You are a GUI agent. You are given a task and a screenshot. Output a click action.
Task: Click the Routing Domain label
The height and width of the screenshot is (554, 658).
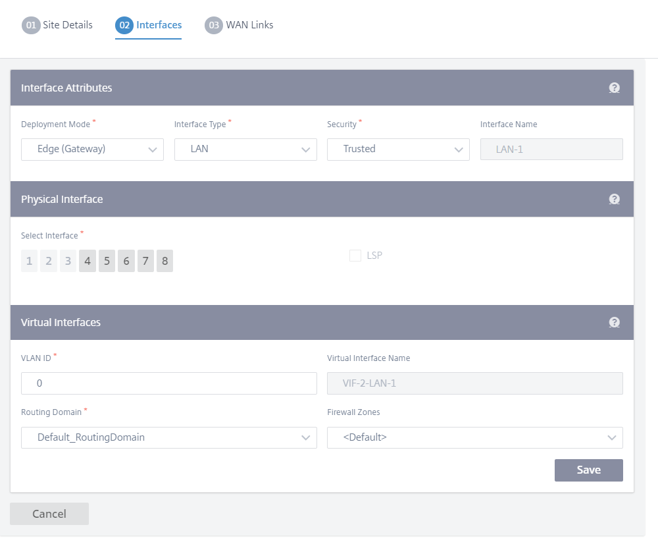pos(51,412)
